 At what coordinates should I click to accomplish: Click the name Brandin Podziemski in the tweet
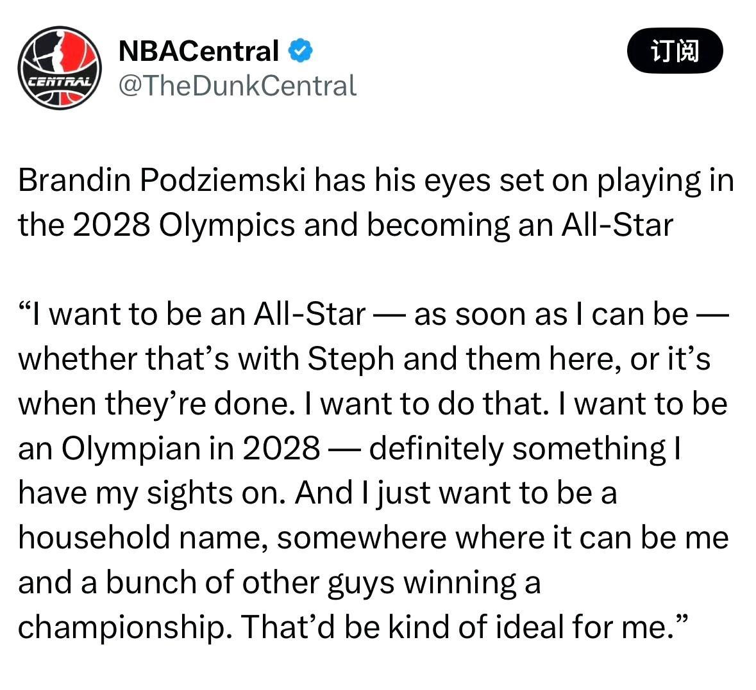[162, 181]
